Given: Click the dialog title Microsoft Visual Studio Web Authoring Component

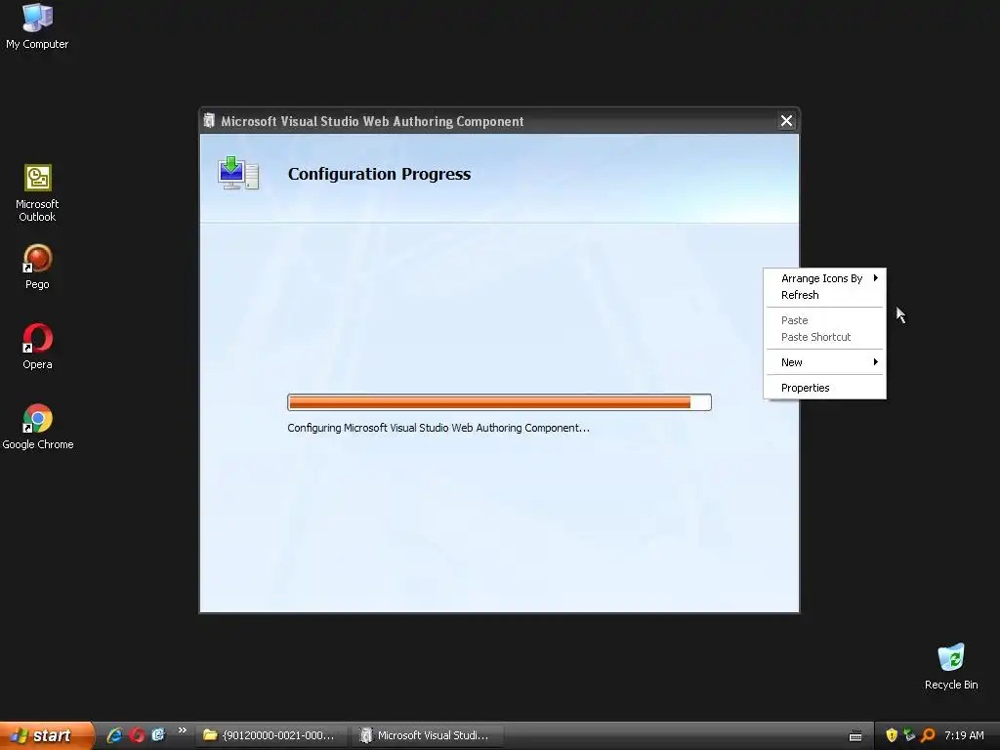Looking at the screenshot, I should (372, 121).
